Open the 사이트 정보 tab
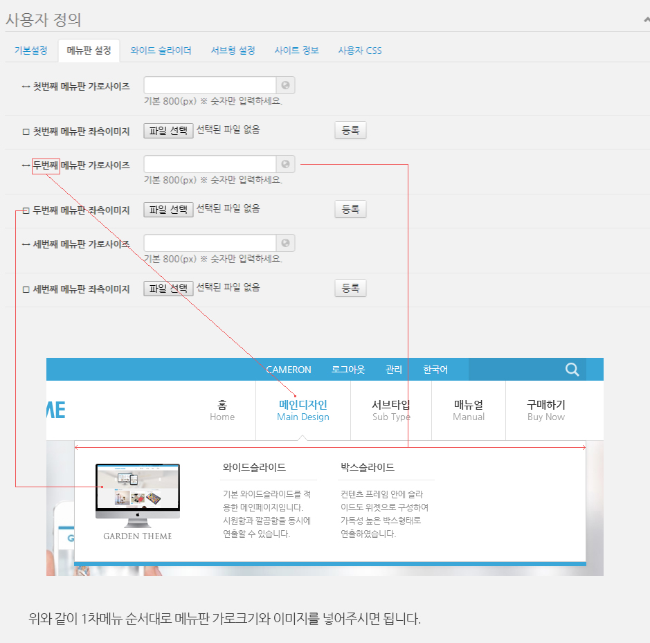 pos(296,51)
